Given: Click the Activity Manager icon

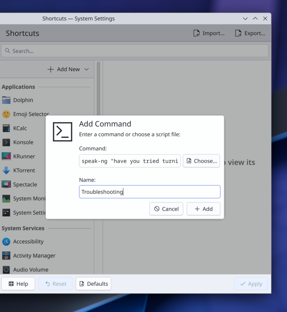Looking at the screenshot, I should pos(6,255).
